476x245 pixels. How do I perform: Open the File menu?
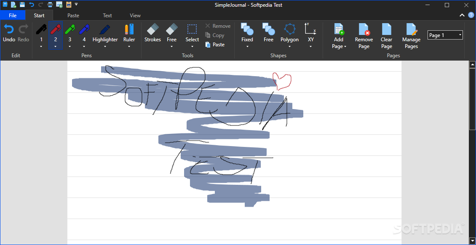click(x=13, y=16)
